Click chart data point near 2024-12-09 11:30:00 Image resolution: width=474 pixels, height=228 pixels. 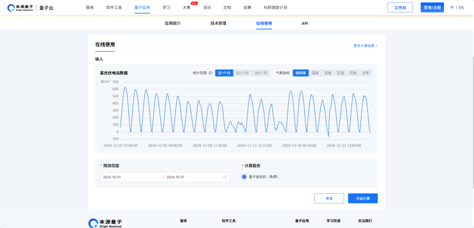(x=210, y=104)
